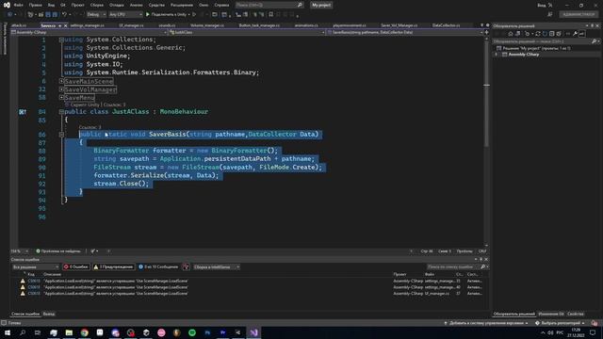603x339 pixels.
Task: Switch to the Output tab at the bottom
Action: 49,314
